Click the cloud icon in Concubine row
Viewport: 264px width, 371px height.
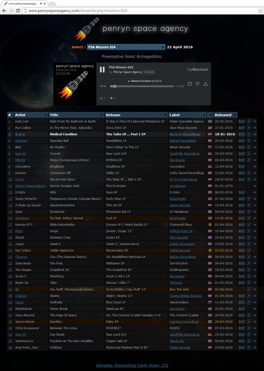255,166
